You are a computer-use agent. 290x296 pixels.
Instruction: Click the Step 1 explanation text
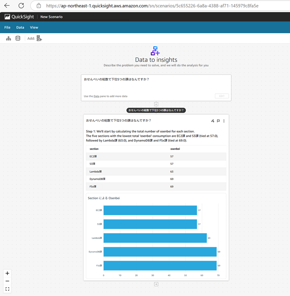[152, 136]
